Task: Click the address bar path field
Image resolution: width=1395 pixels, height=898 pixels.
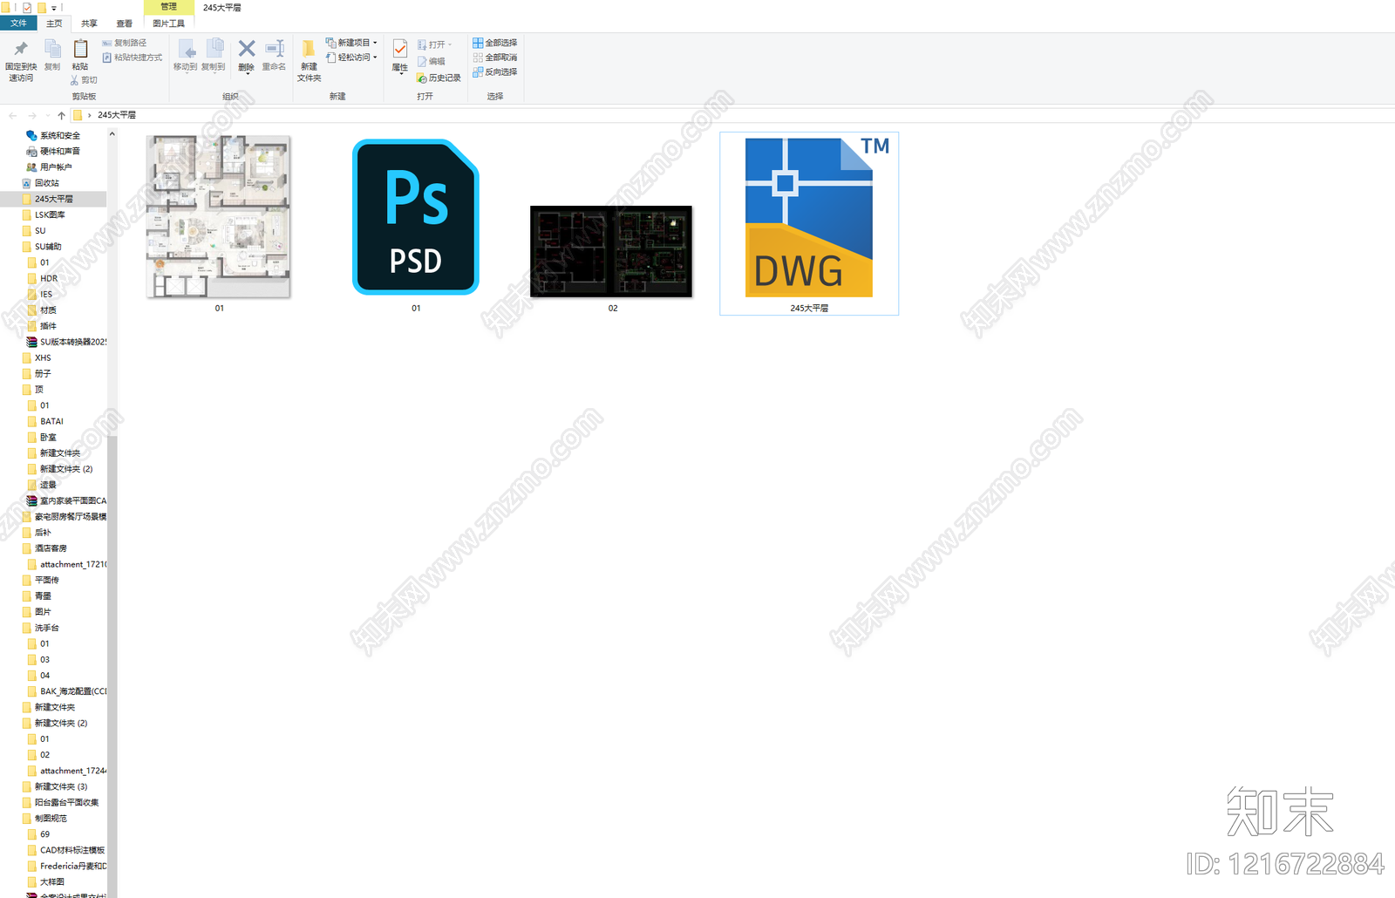Action: (x=732, y=115)
